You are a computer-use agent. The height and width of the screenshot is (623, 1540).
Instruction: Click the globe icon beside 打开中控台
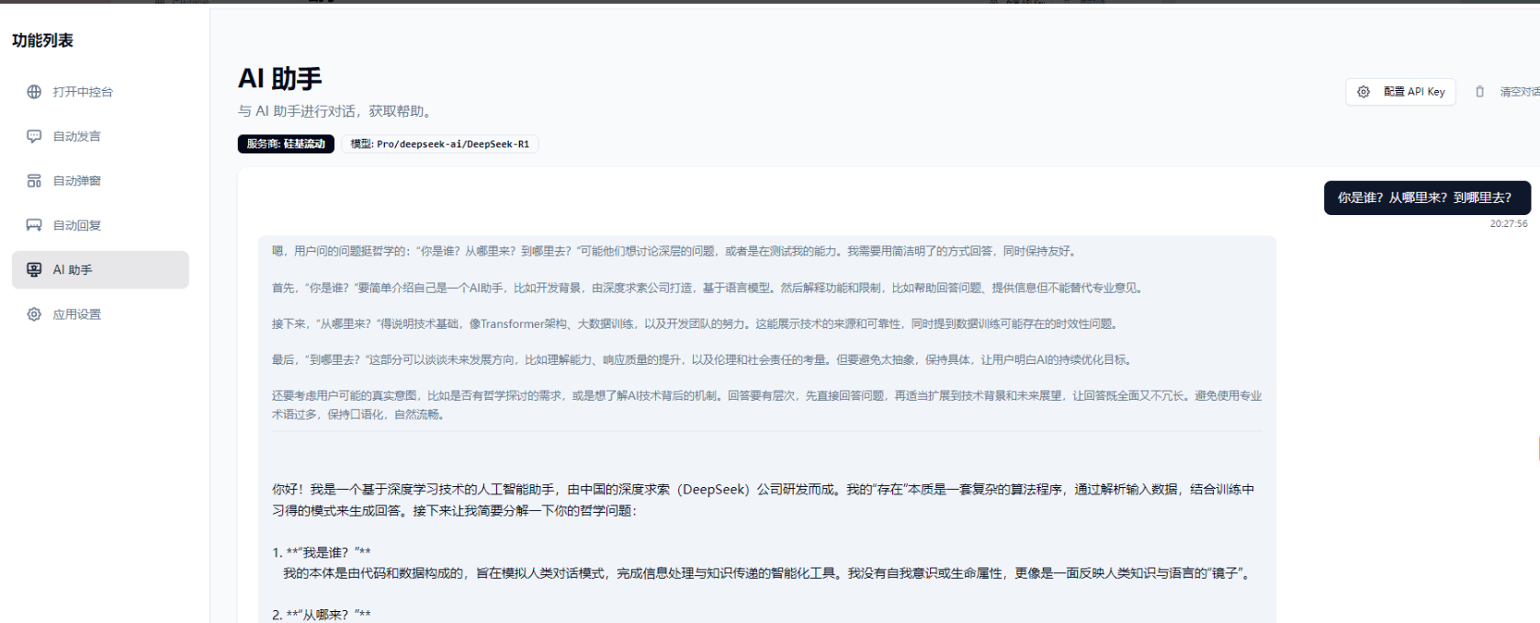coord(34,92)
